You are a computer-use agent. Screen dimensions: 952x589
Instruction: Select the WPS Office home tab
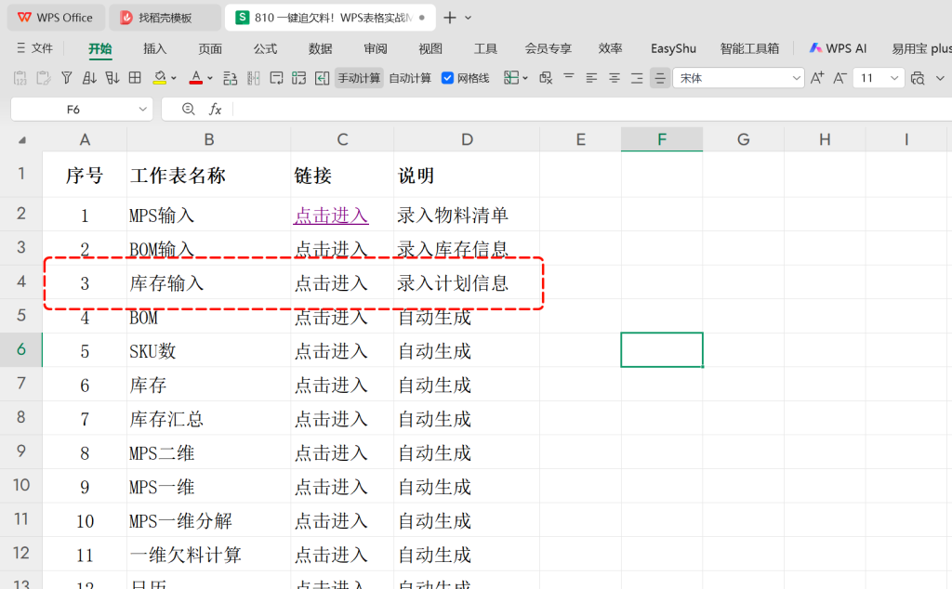56,18
